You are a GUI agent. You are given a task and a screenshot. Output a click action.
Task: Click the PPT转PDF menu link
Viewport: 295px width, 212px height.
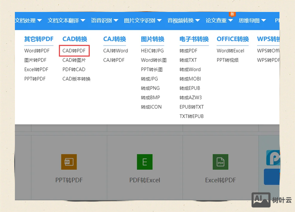click(x=35, y=79)
